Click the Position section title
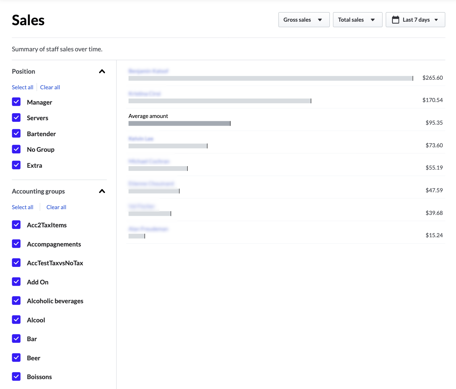 [24, 71]
